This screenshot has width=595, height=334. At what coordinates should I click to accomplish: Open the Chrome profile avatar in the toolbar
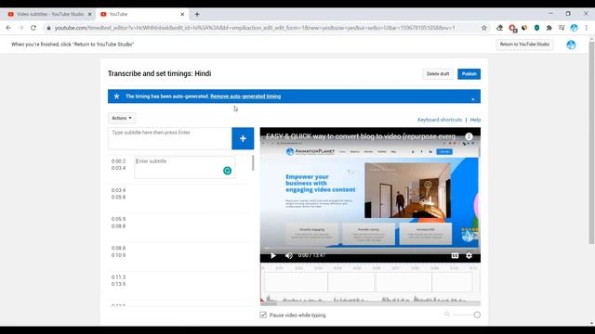(x=575, y=28)
